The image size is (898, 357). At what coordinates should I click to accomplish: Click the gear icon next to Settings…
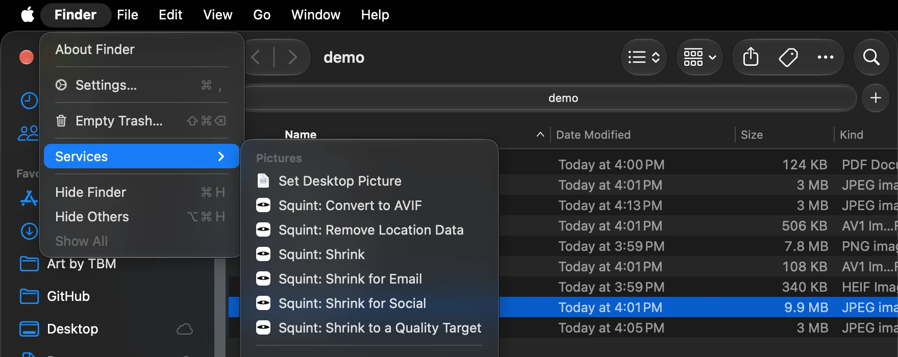(61, 85)
